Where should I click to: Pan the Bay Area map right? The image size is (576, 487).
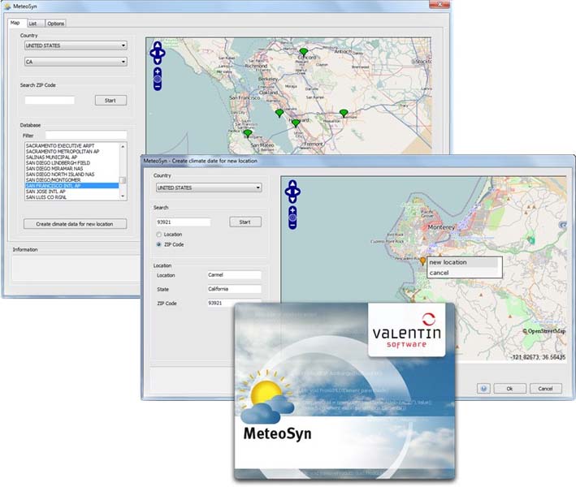[162, 54]
